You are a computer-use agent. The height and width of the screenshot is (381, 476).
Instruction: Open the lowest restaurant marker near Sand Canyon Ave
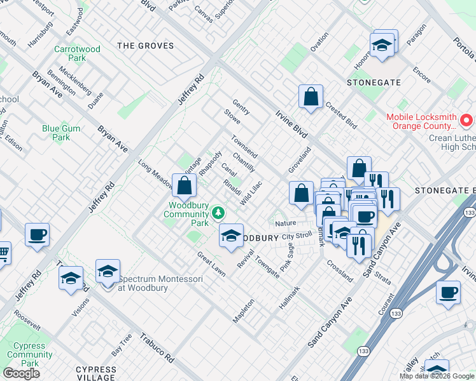[x=359, y=246]
